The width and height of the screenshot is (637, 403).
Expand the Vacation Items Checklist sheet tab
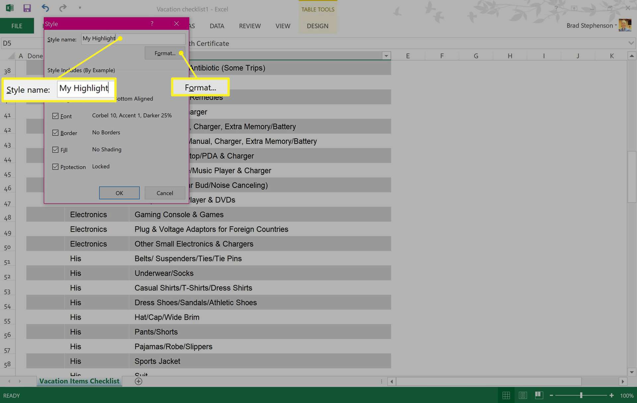(79, 381)
